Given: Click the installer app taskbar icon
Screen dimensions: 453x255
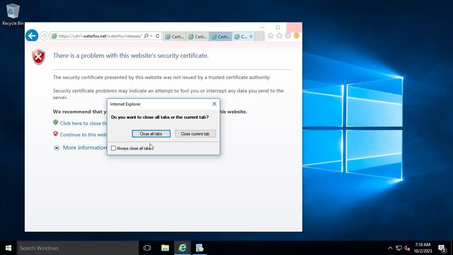Looking at the screenshot, I should pyautogui.click(x=200, y=248).
